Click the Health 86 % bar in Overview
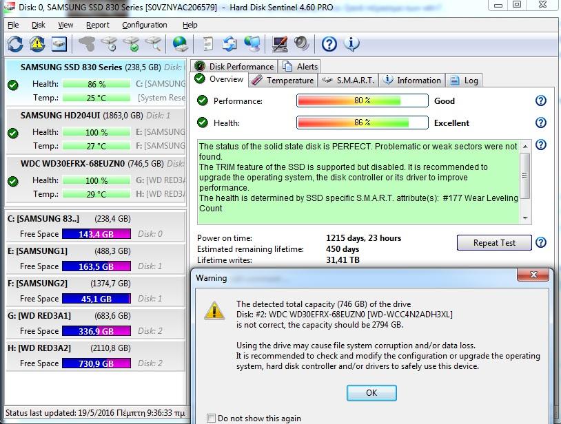Viewport: 561px width, 424px height. coord(363,123)
